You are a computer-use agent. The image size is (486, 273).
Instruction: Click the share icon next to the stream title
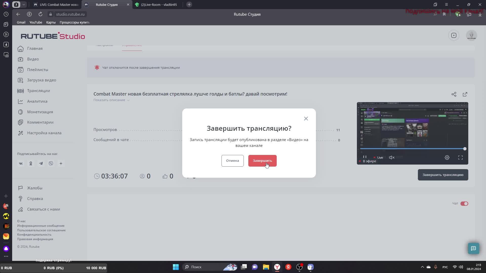click(454, 94)
